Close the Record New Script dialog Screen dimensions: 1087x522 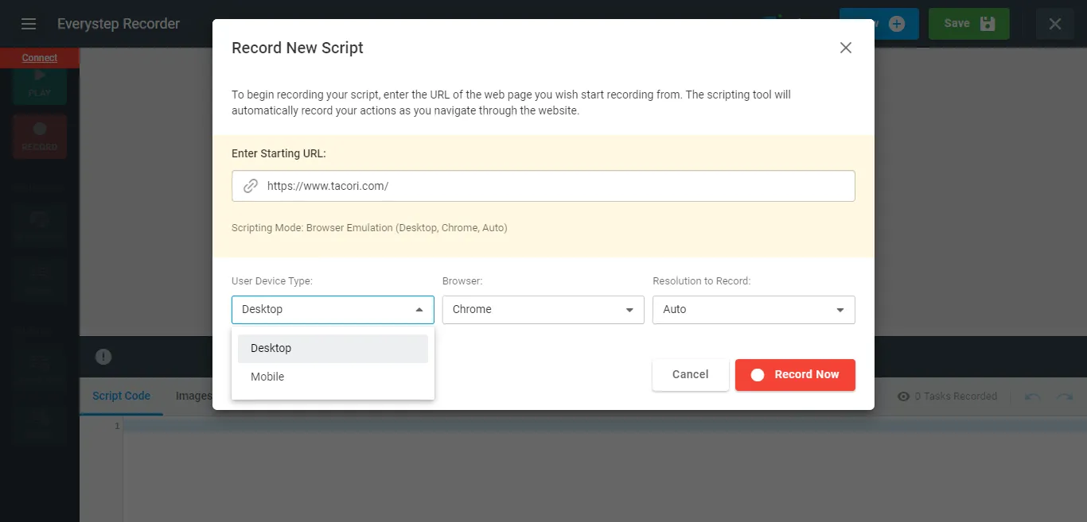[846, 48]
